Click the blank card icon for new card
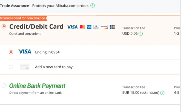Screen dimensions: 181x112 click(25, 67)
